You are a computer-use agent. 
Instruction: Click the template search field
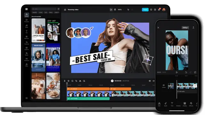44,9
